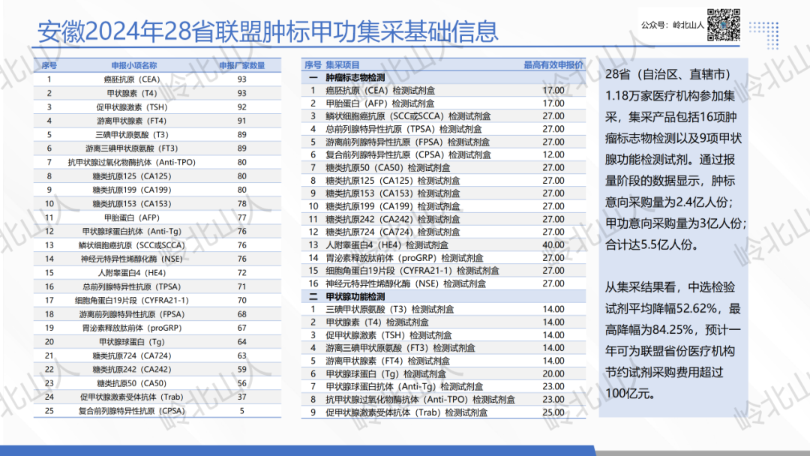Screen dimensions: 810x456
Task: Click the dark blue bar at bottom-right
Action: (701, 449)
